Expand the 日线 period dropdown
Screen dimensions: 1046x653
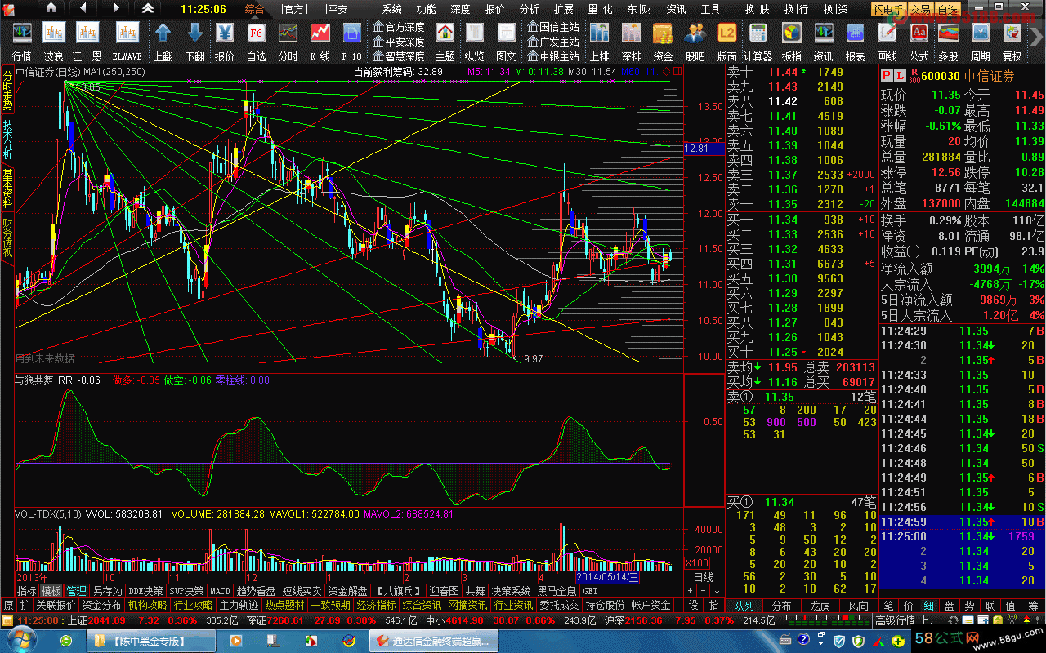[x=704, y=576]
